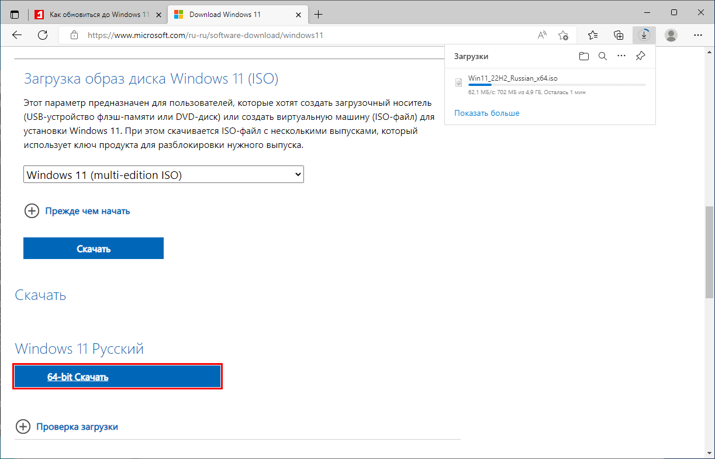This screenshot has height=459, width=715.
Task: Toggle the Downloads toolbar button
Action: coord(644,35)
